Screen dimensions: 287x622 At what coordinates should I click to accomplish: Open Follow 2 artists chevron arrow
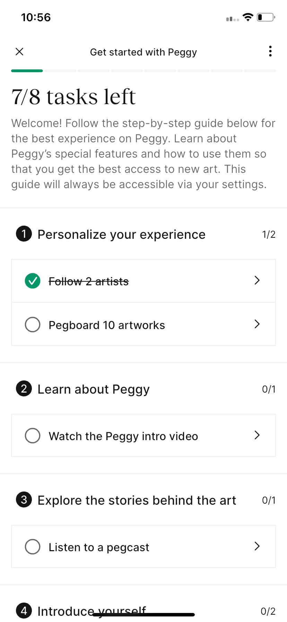click(x=257, y=280)
